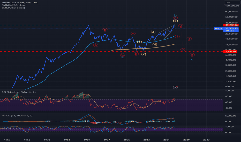Select the circled A label above (1)
Image resolution: width=241 pixels, height=142 pixels.
[133, 33]
